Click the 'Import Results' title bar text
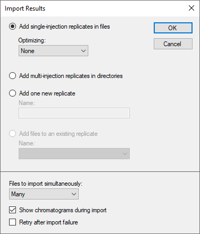This screenshot has height=234, width=200. tap(25, 8)
